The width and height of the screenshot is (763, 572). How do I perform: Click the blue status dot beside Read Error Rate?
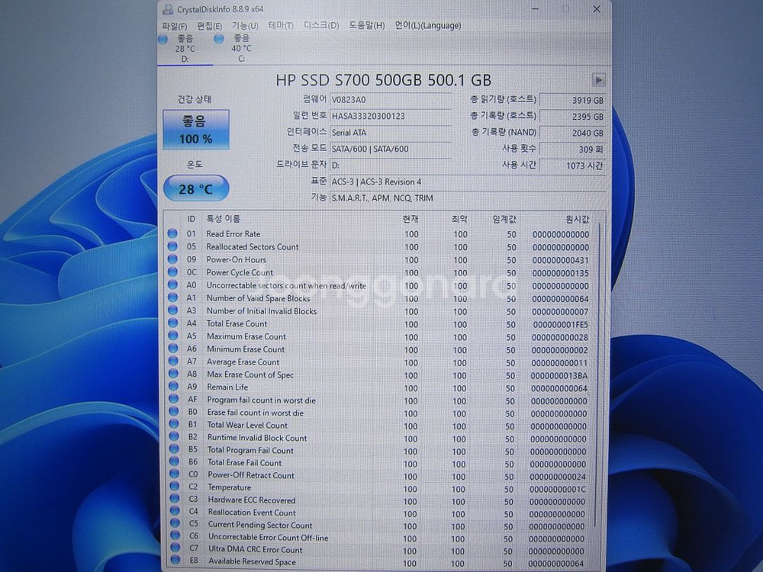click(x=174, y=234)
